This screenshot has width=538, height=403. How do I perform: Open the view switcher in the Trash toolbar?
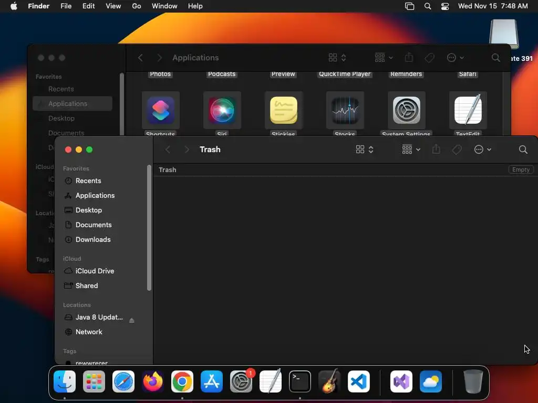click(x=365, y=150)
